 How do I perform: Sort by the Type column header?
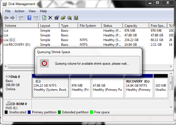[x=69, y=26]
